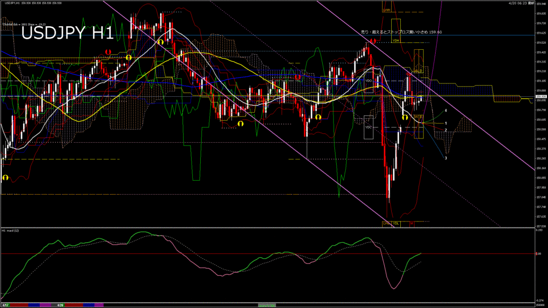Viewport: 548px width, 308px height.
Task: Select the YDC level box marker
Action: coord(368,128)
